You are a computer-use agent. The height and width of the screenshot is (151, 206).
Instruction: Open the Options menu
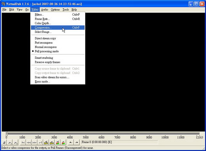pyautogui.click(x=55, y=10)
